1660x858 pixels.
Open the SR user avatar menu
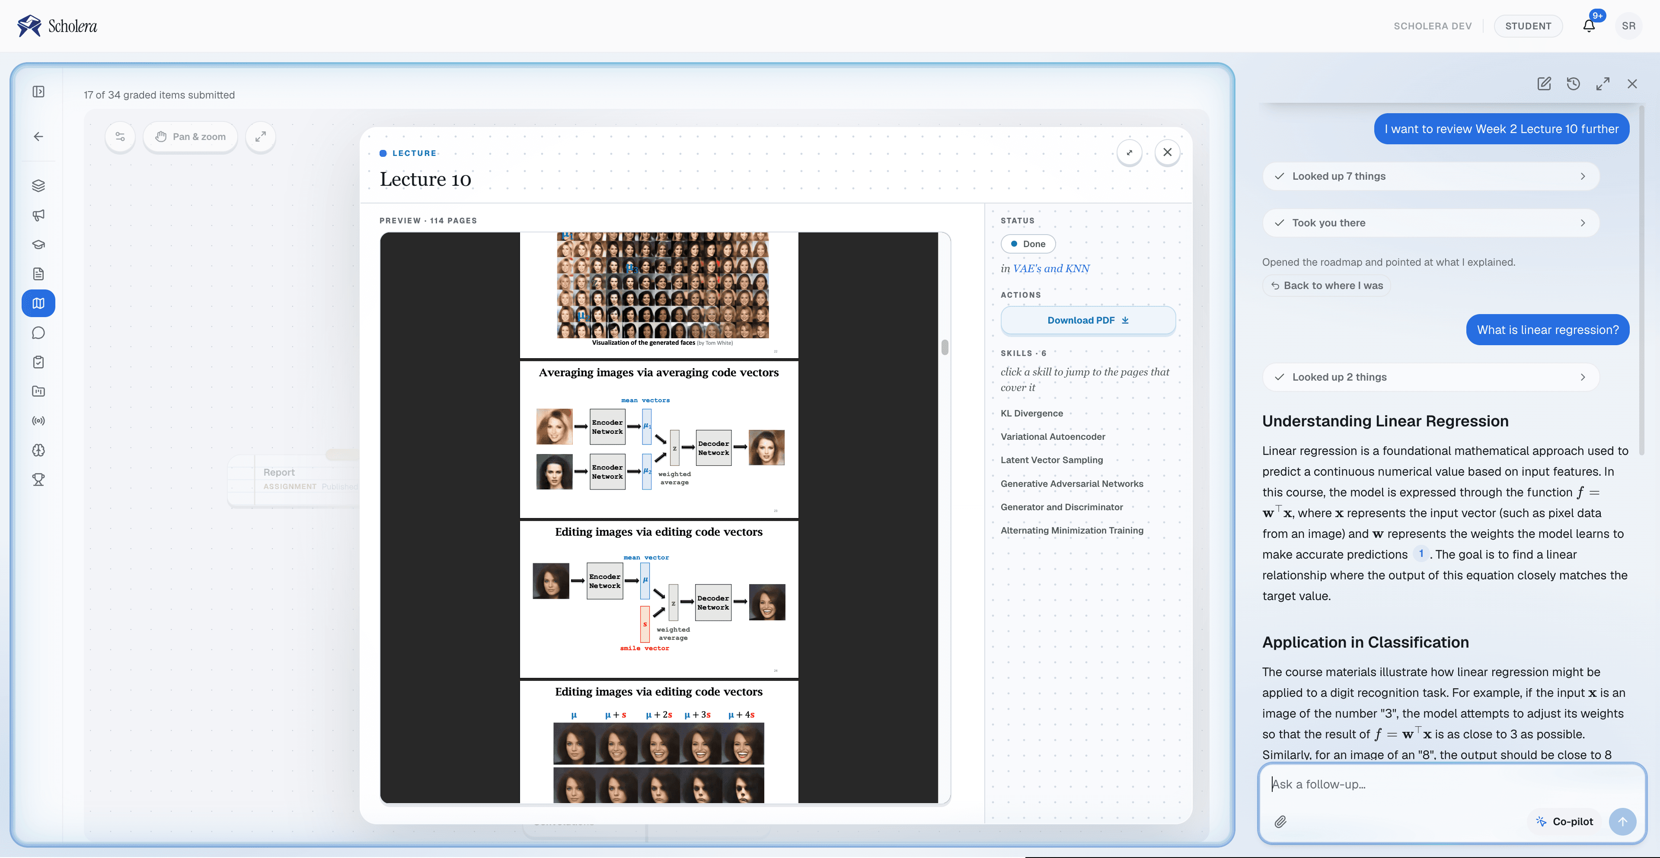coord(1628,26)
